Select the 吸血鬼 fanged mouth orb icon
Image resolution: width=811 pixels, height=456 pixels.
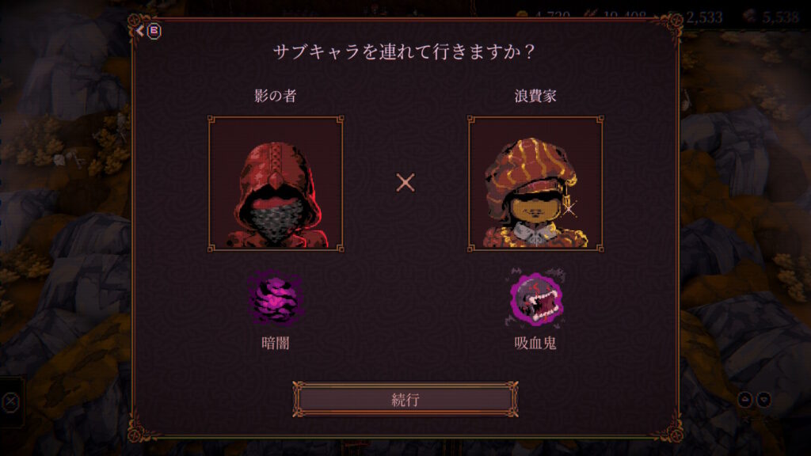point(535,298)
